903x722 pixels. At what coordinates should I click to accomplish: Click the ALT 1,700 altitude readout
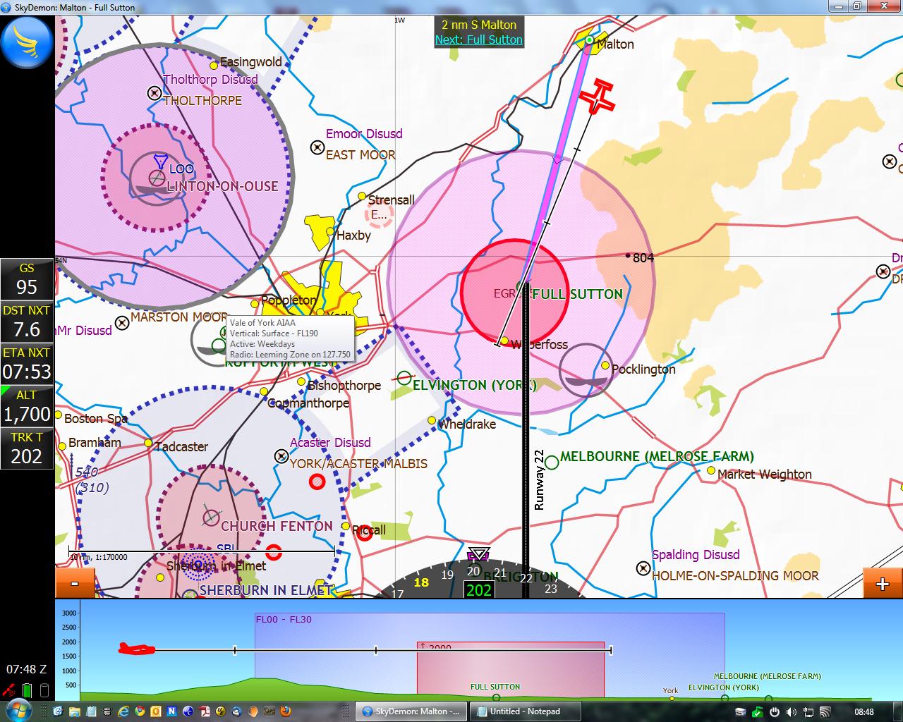(27, 406)
